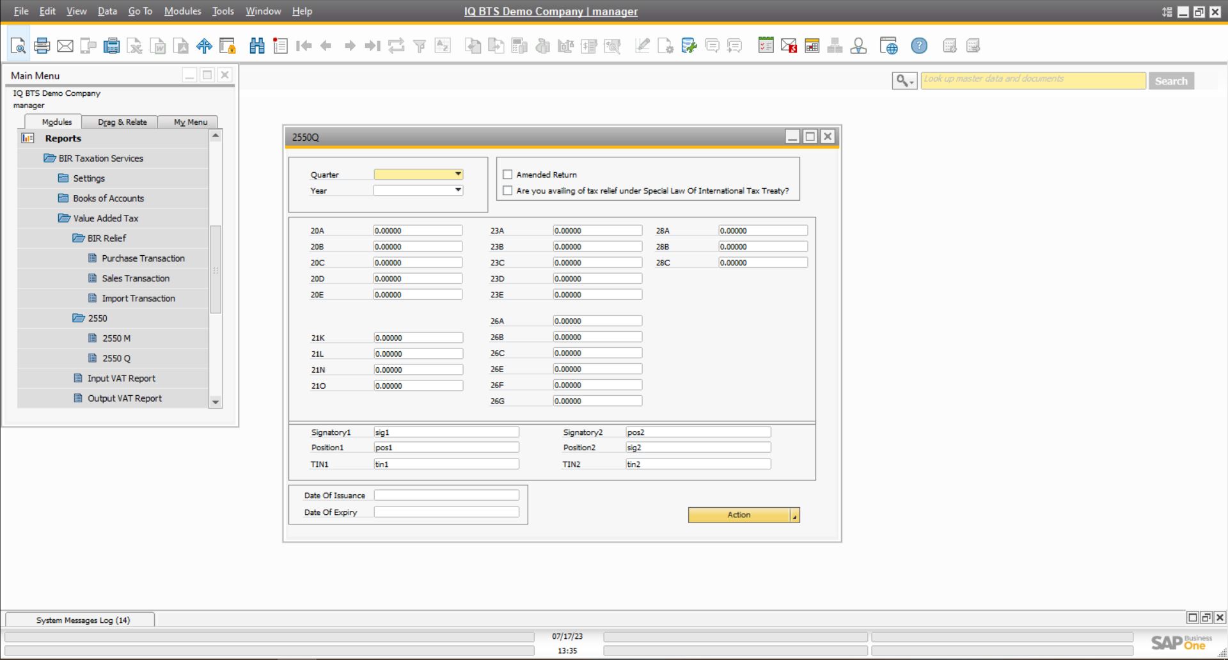The image size is (1228, 660).
Task: Tick the Amended Return checkbox
Action: click(x=508, y=175)
